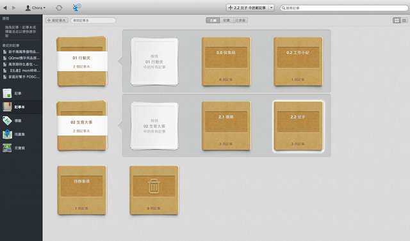Open the 地圖集 atlas sidebar item
The image size is (410, 241).
pyautogui.click(x=21, y=134)
